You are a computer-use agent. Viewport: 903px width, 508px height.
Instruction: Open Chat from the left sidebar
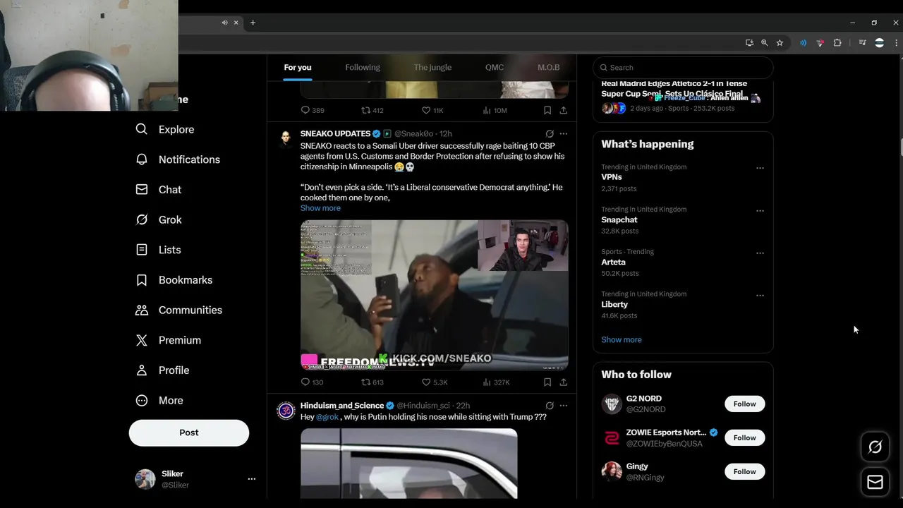pos(159,190)
